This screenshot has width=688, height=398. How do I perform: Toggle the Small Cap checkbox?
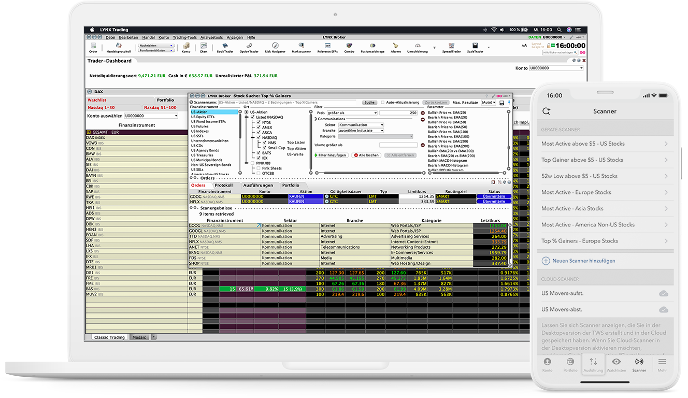coord(265,148)
